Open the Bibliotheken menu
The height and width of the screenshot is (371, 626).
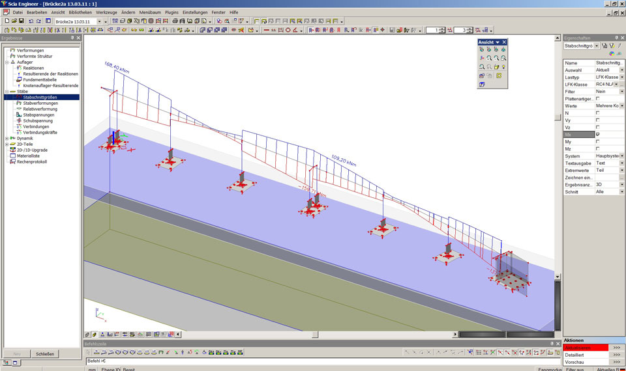click(x=80, y=12)
